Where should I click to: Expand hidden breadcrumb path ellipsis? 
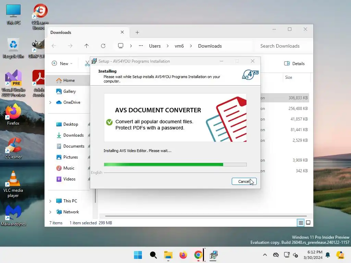click(x=141, y=46)
